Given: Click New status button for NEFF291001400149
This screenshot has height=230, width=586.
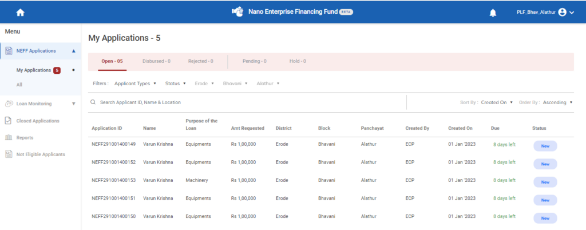Looking at the screenshot, I should [545, 145].
